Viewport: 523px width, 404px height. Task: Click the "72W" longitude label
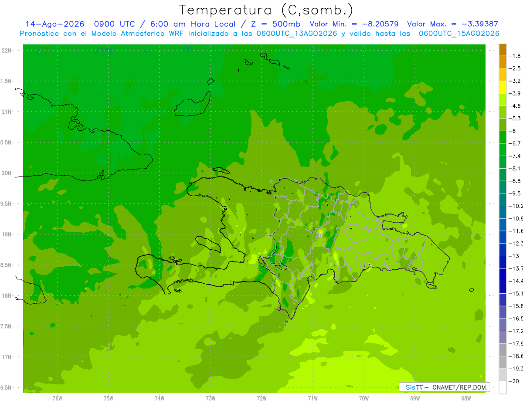(261, 398)
